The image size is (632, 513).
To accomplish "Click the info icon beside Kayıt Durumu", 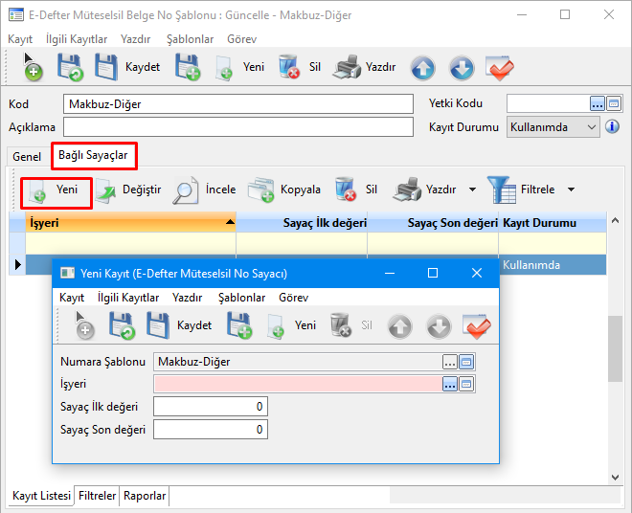I will click(x=613, y=126).
